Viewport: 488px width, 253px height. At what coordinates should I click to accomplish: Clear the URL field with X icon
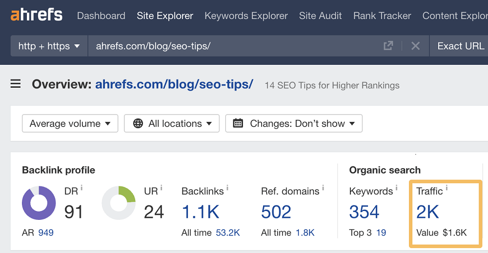(x=415, y=46)
